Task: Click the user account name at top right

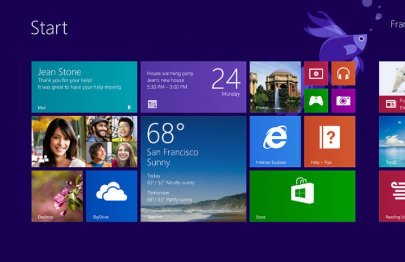Action: 397,24
